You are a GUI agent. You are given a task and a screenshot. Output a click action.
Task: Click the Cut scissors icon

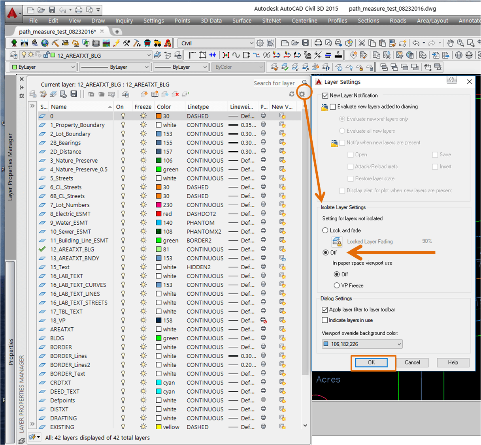pyautogui.click(x=362, y=43)
